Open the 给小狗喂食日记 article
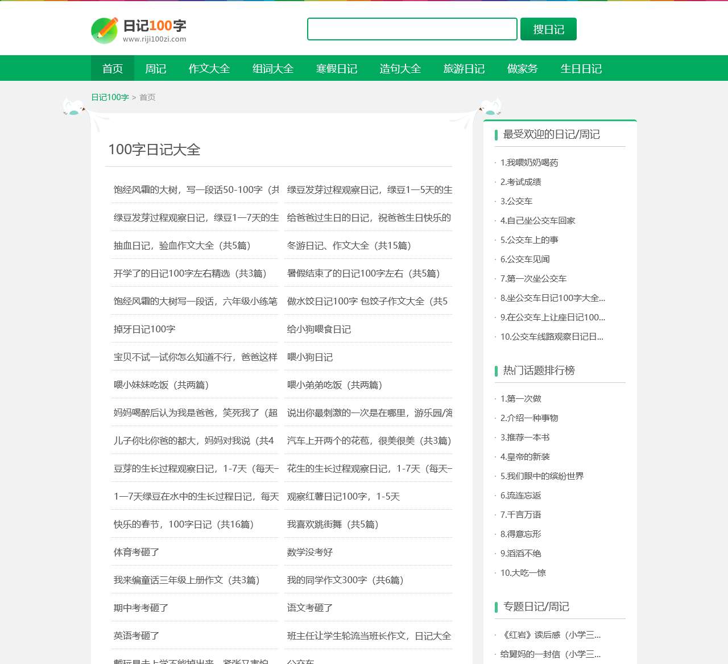Viewport: 728px width, 664px height. coord(318,329)
